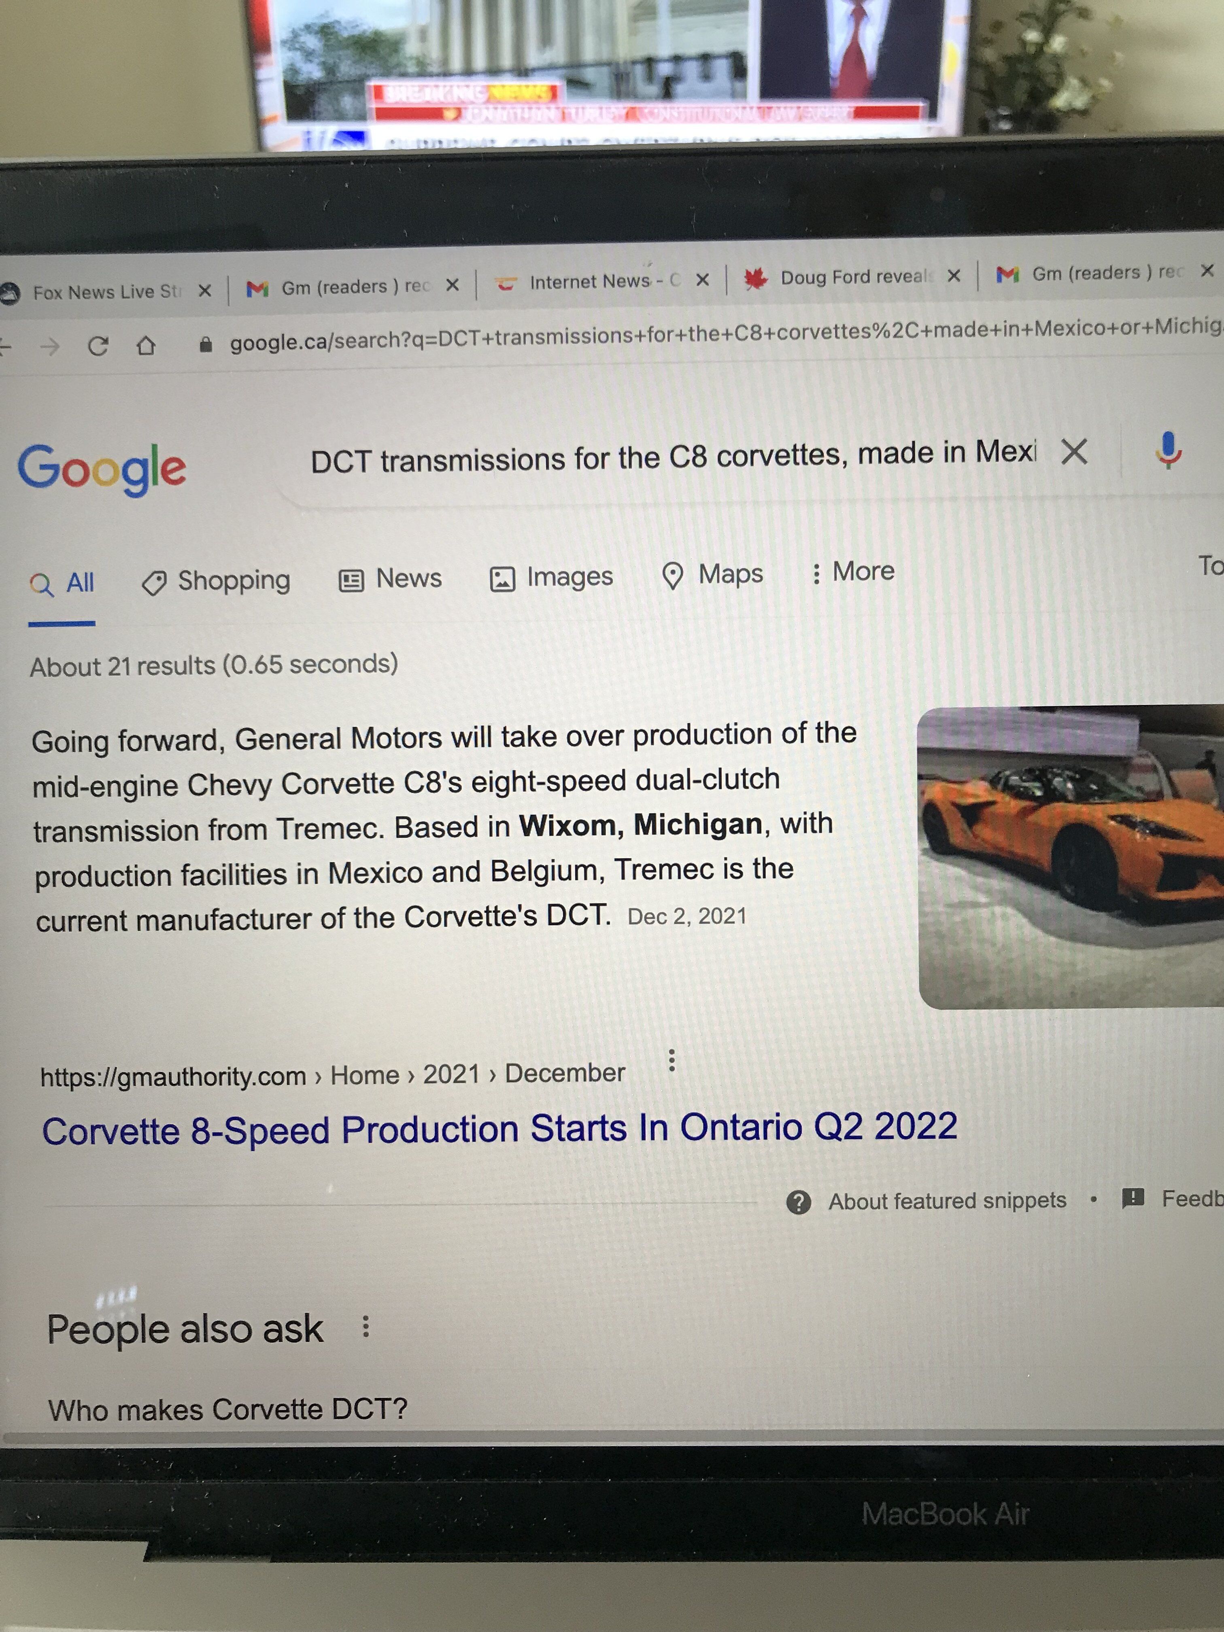Image resolution: width=1224 pixels, height=1632 pixels.
Task: Click the browser home icon
Action: [146, 344]
